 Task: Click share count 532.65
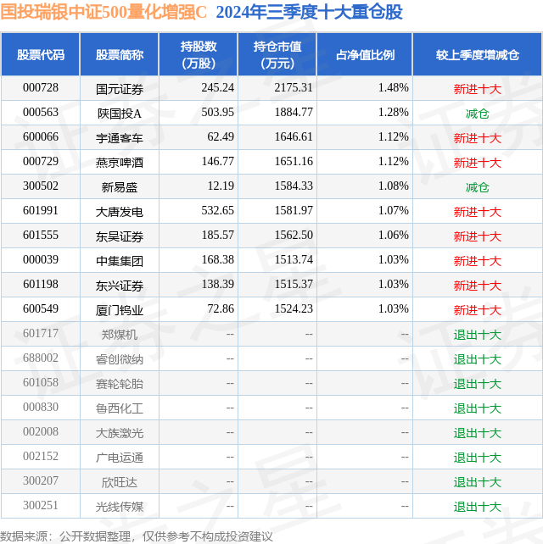[x=218, y=211]
